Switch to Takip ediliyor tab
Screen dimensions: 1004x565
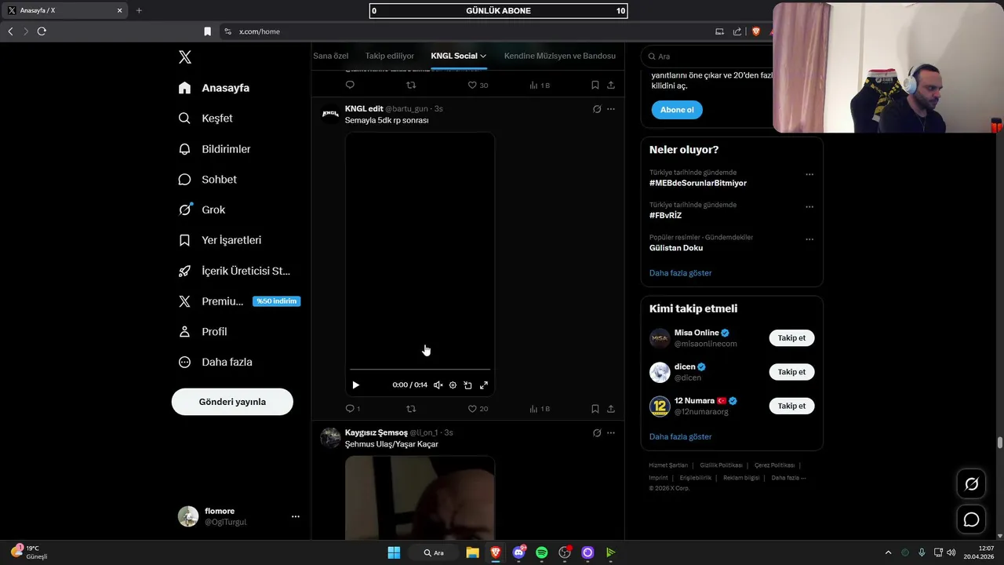389,56
